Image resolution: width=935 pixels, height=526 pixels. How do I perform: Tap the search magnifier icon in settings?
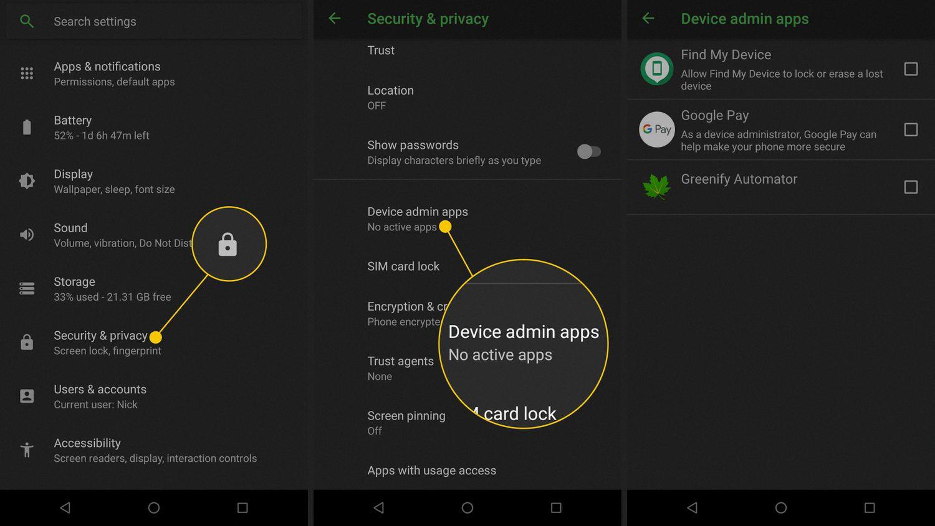pos(27,21)
